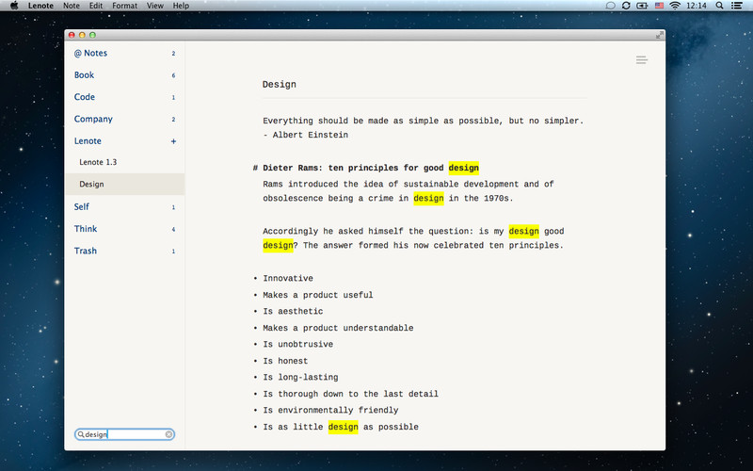This screenshot has width=753, height=471.
Task: Click the Think count badge 4
Action: 173,229
